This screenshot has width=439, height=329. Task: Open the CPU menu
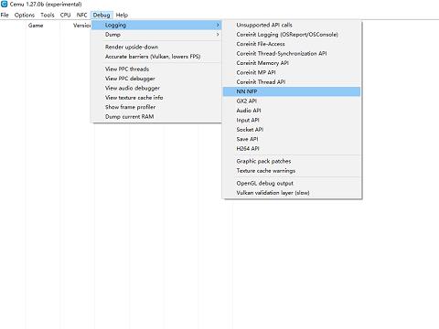65,15
